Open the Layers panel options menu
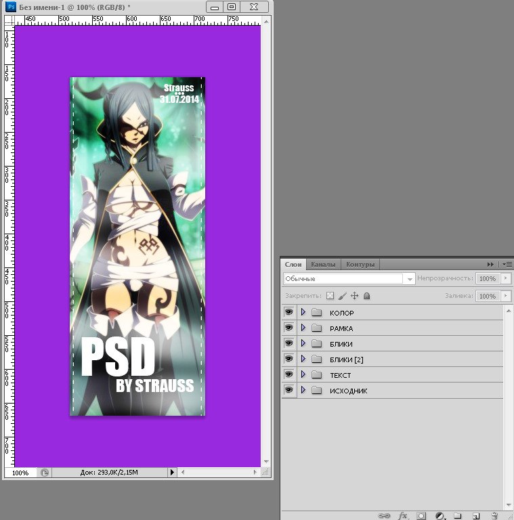The image size is (514, 520). click(507, 264)
